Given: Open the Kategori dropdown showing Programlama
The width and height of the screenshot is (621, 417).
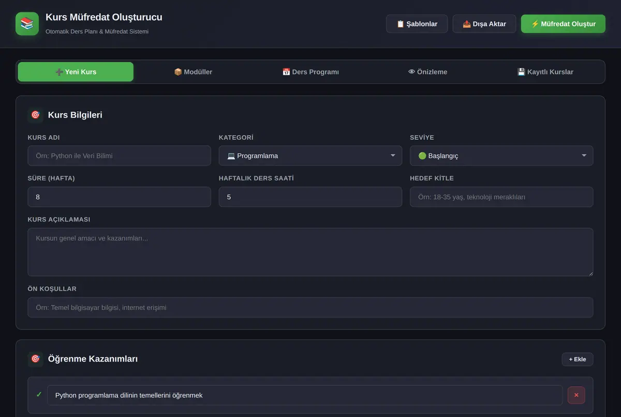Looking at the screenshot, I should click(310, 156).
